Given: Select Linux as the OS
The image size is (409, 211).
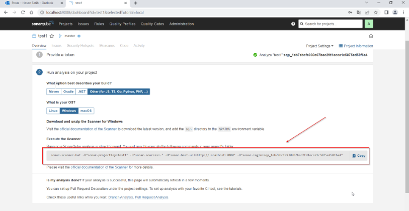Looking at the screenshot, I should coord(53,111).
